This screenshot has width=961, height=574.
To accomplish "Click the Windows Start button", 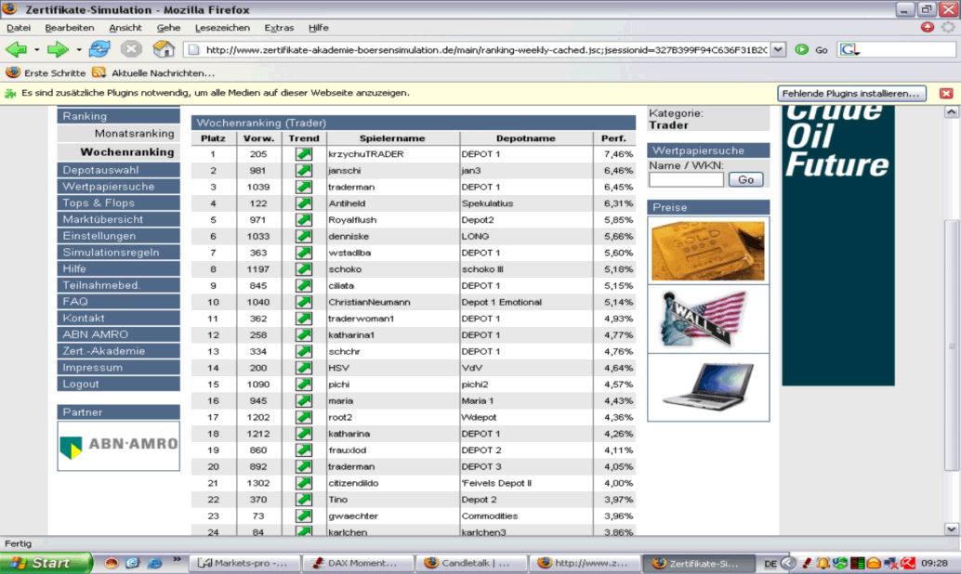I will point(45,563).
